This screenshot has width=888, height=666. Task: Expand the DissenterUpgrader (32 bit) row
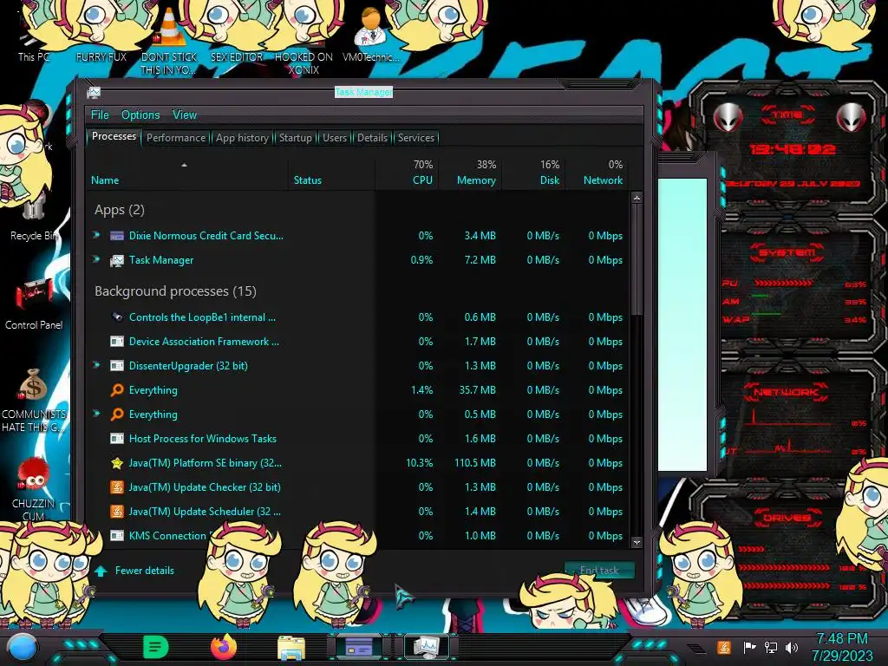[x=97, y=365]
